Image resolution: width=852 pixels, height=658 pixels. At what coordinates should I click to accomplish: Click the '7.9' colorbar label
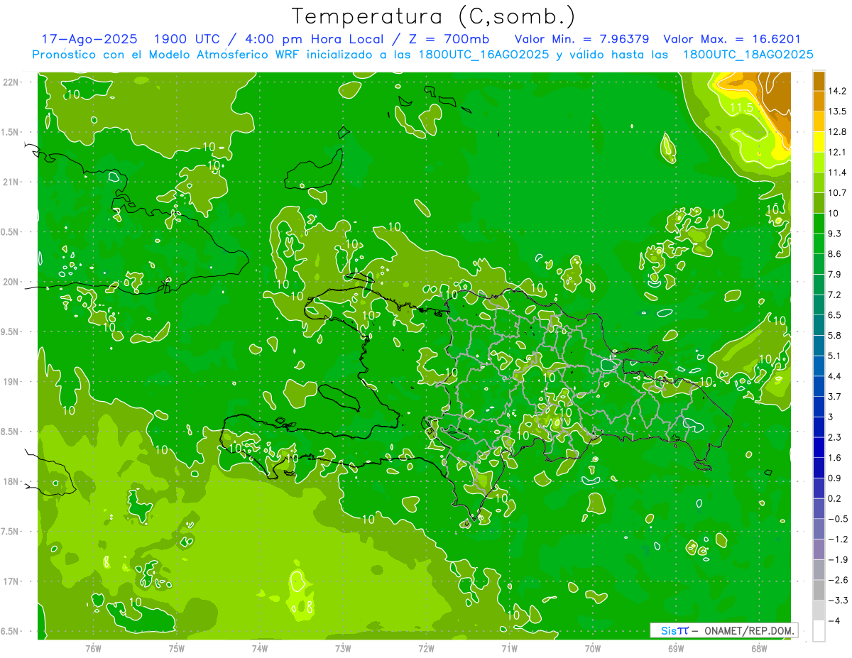click(x=836, y=275)
